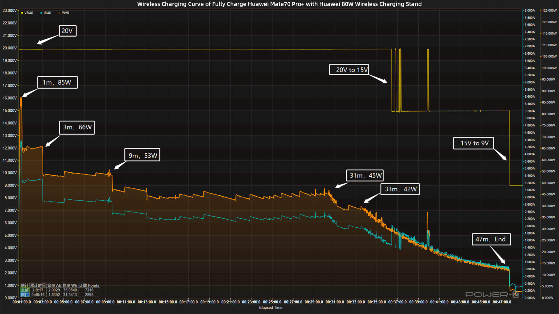559x314 pixels.
Task: Select the 31.3413 energy value
Action: click(x=70, y=295)
